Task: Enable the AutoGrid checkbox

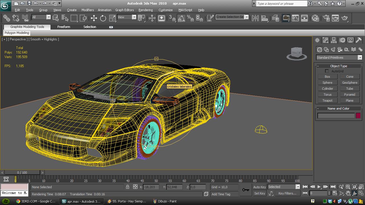Action: pos(327,71)
